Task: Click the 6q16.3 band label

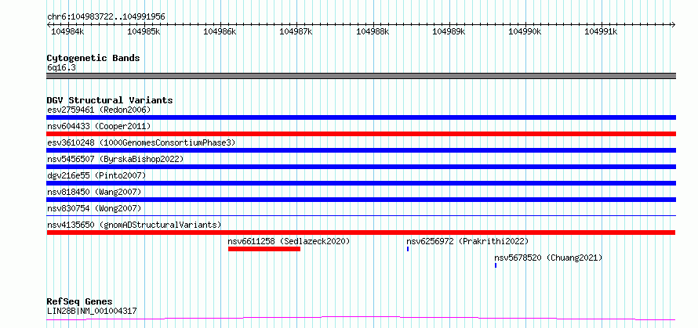Action: 61,68
